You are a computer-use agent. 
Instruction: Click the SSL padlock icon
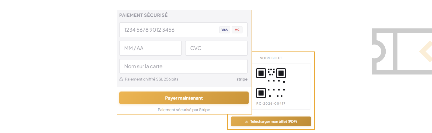(x=121, y=79)
